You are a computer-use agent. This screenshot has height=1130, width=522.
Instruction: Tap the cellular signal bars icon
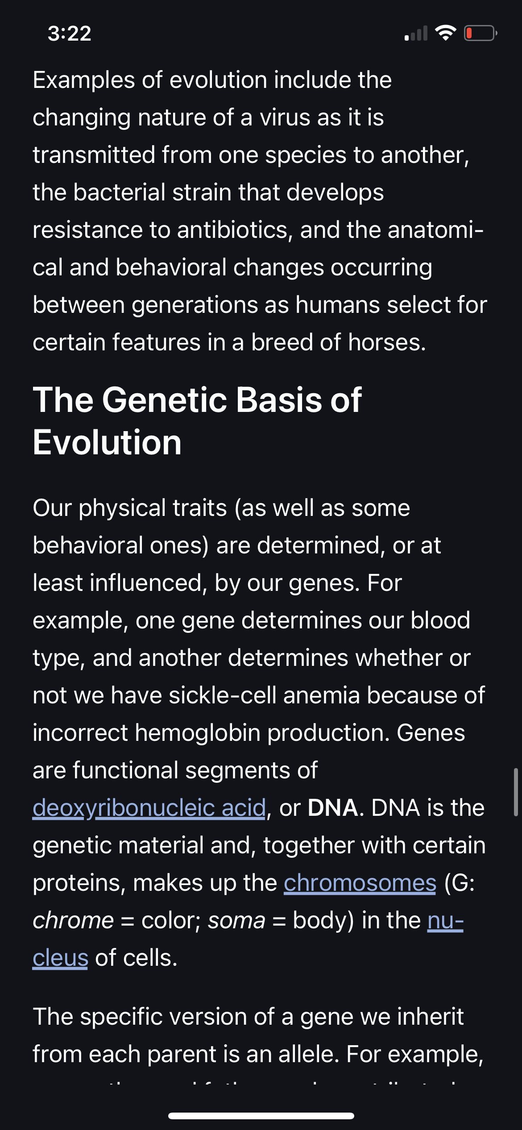click(416, 33)
